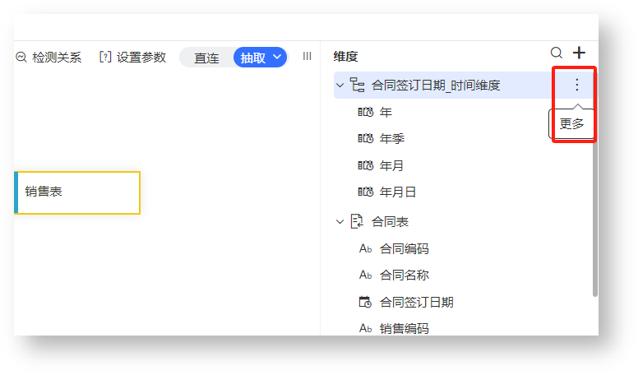Click the 设置参数 button
Image resolution: width=638 pixels, height=375 pixels.
pyautogui.click(x=133, y=57)
